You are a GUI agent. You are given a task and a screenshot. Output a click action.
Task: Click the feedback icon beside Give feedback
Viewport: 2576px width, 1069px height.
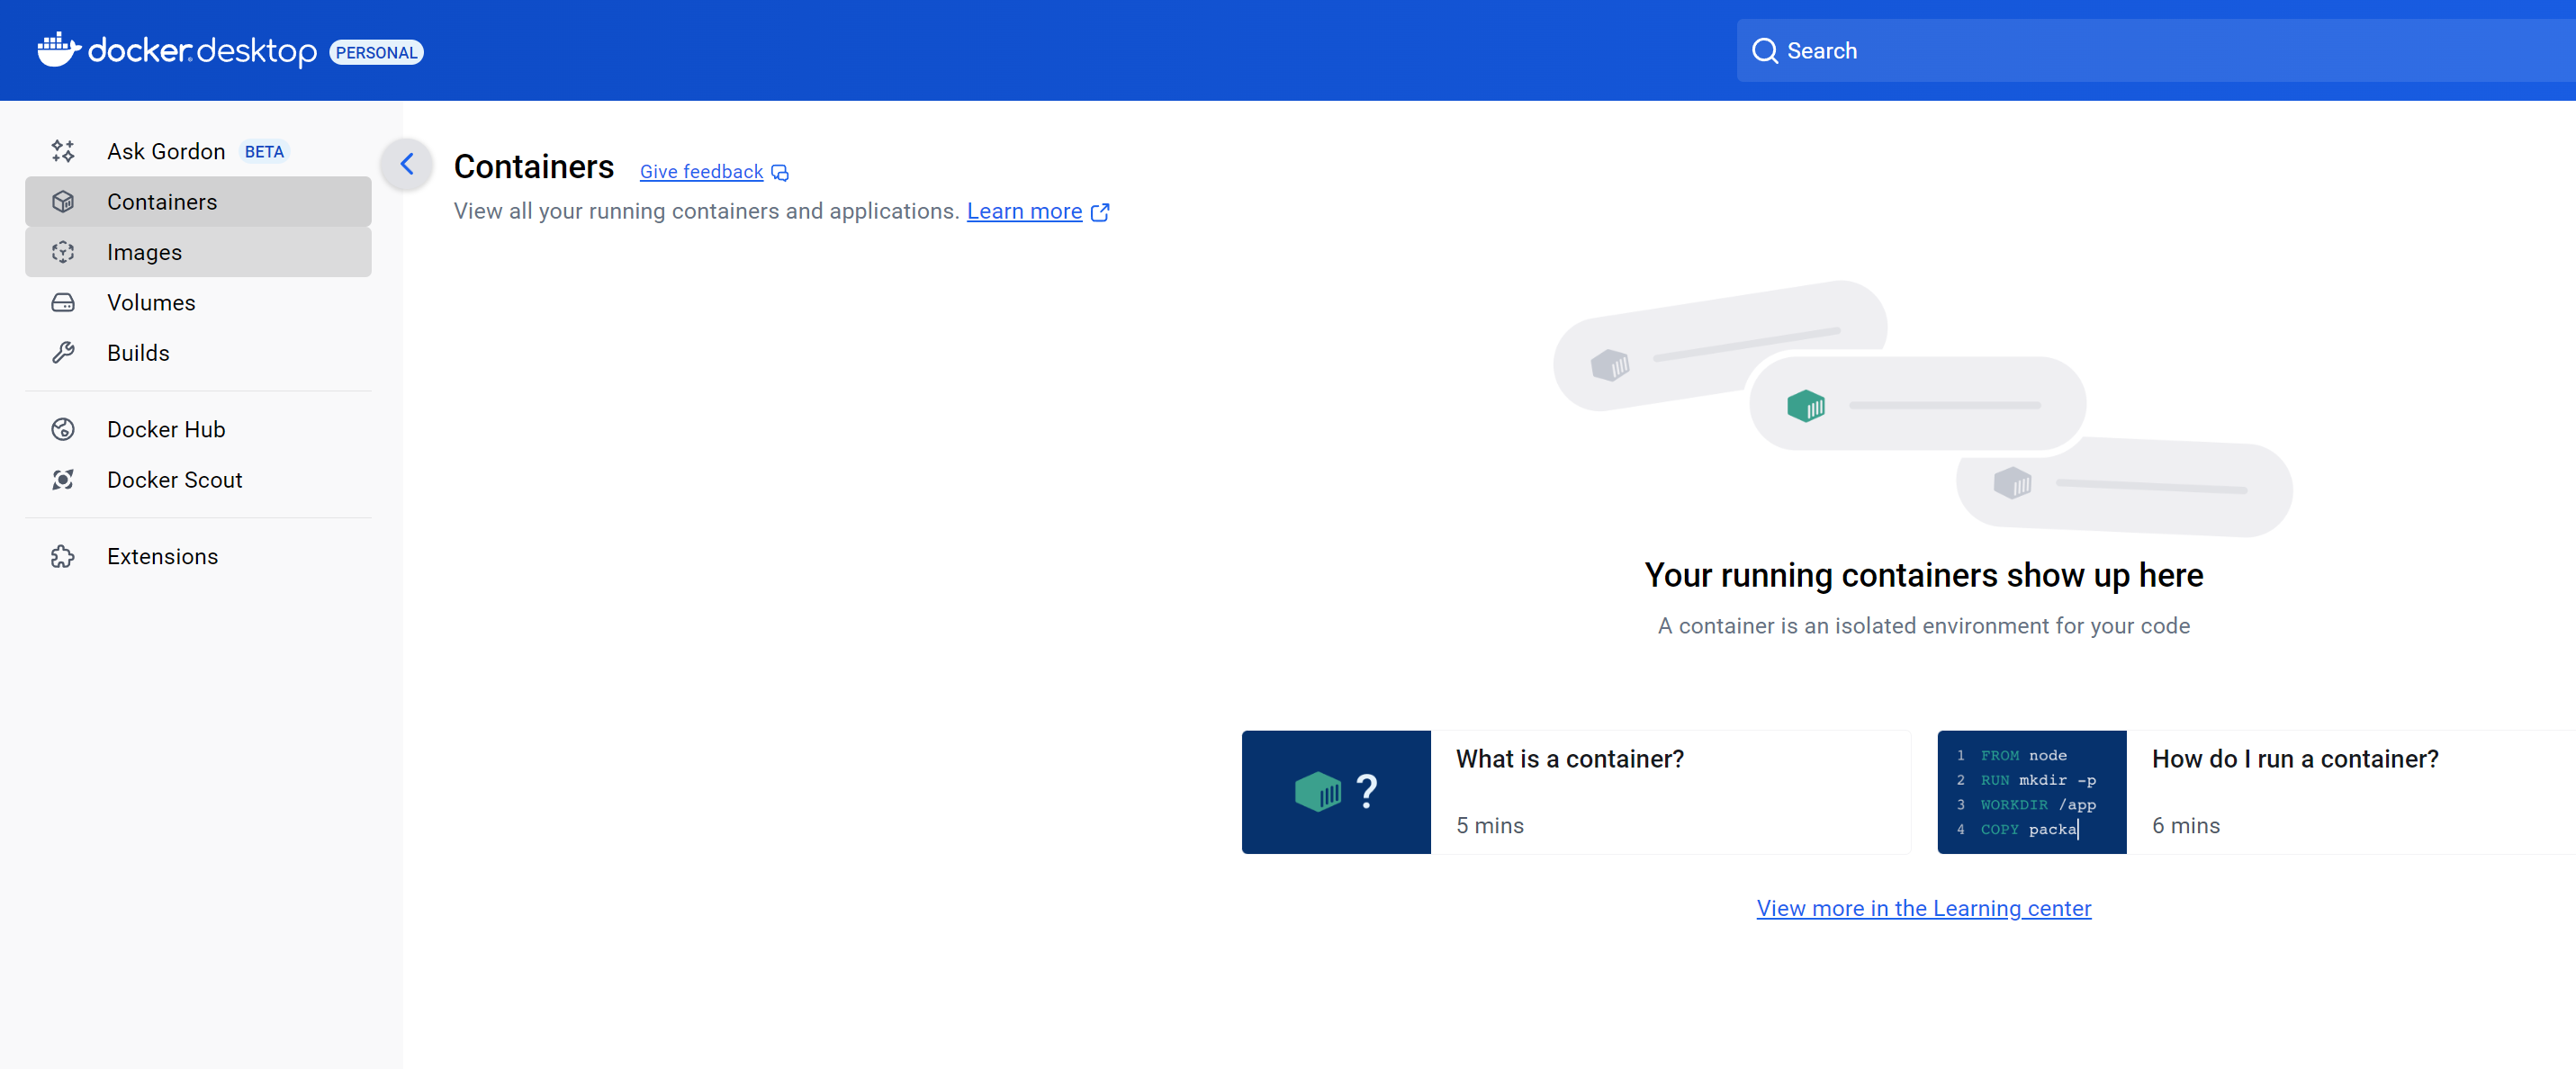pyautogui.click(x=780, y=171)
